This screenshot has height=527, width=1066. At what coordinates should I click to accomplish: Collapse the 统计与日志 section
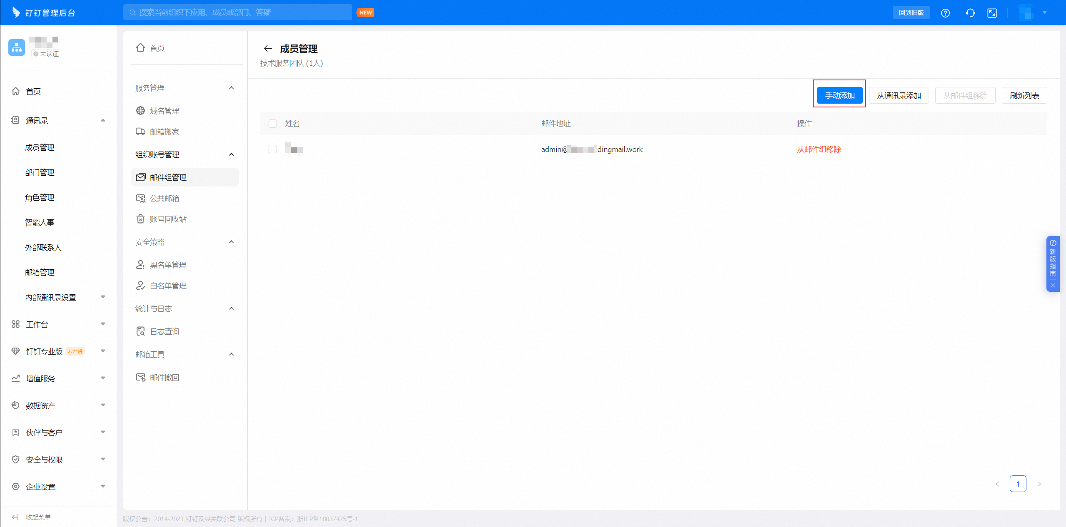pos(232,308)
